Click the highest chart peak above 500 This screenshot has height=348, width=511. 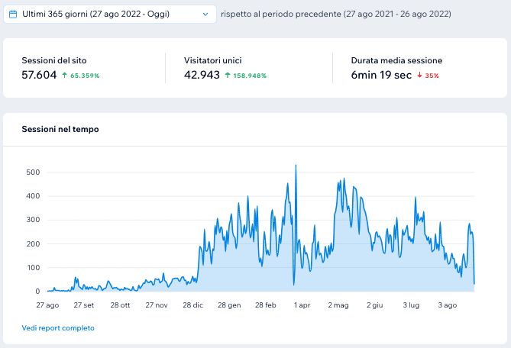pos(296,166)
